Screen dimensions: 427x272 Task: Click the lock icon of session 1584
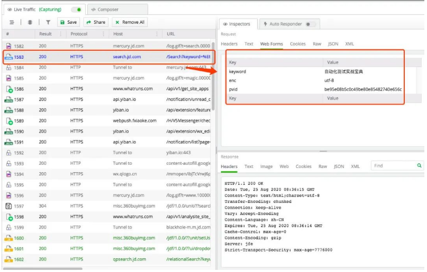point(8,68)
